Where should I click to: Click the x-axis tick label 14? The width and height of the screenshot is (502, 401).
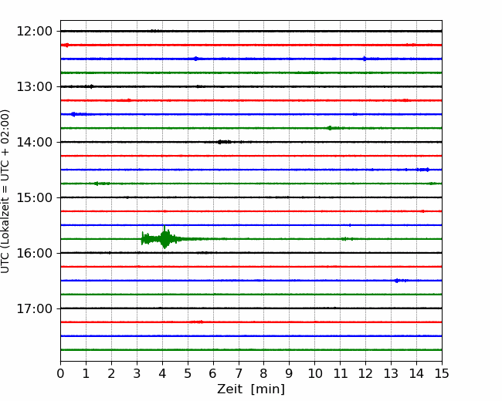[x=416, y=373]
